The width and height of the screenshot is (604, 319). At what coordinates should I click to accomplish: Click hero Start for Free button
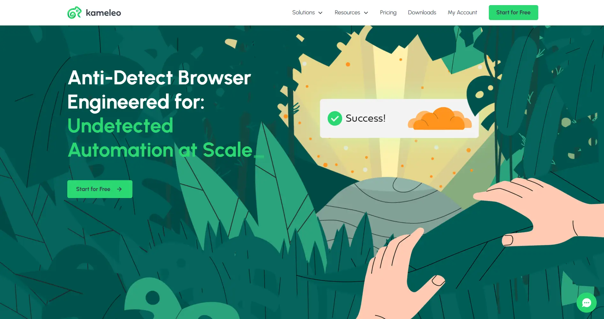100,189
